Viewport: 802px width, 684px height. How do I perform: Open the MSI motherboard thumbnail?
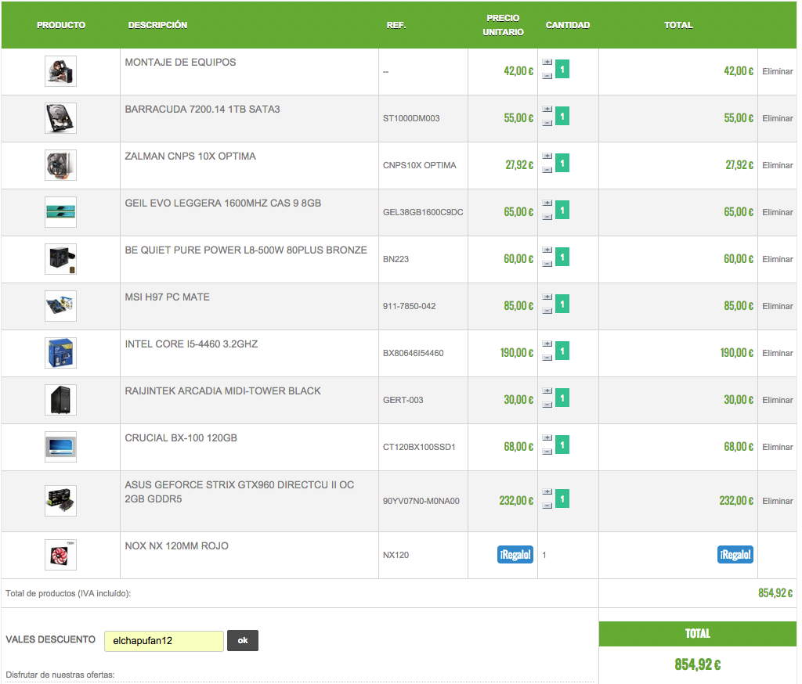(x=60, y=306)
